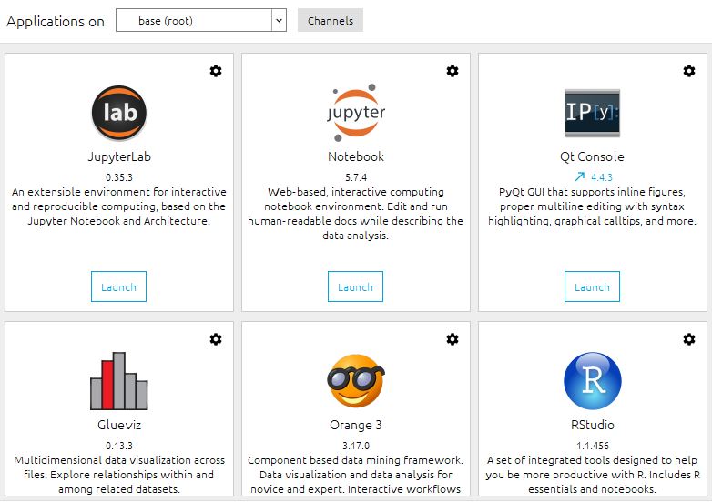This screenshot has width=712, height=502.
Task: Open the Channels button
Action: coord(331,20)
